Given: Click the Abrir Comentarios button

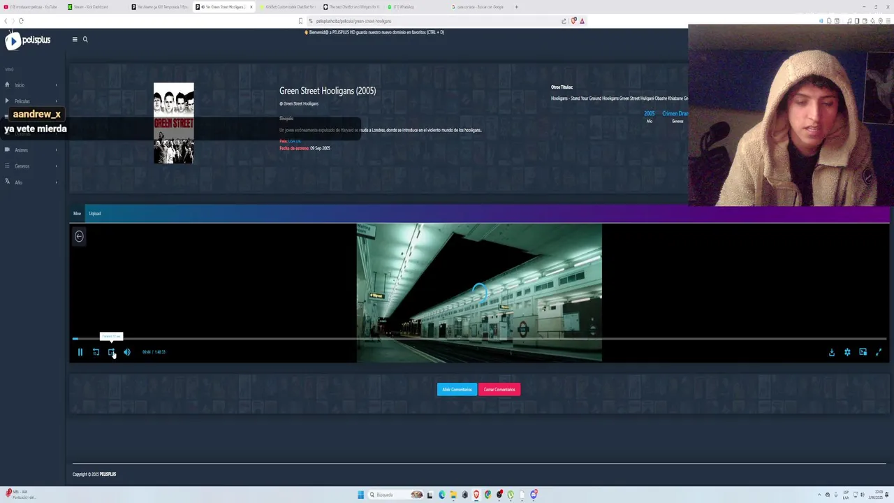Looking at the screenshot, I should coord(457,390).
